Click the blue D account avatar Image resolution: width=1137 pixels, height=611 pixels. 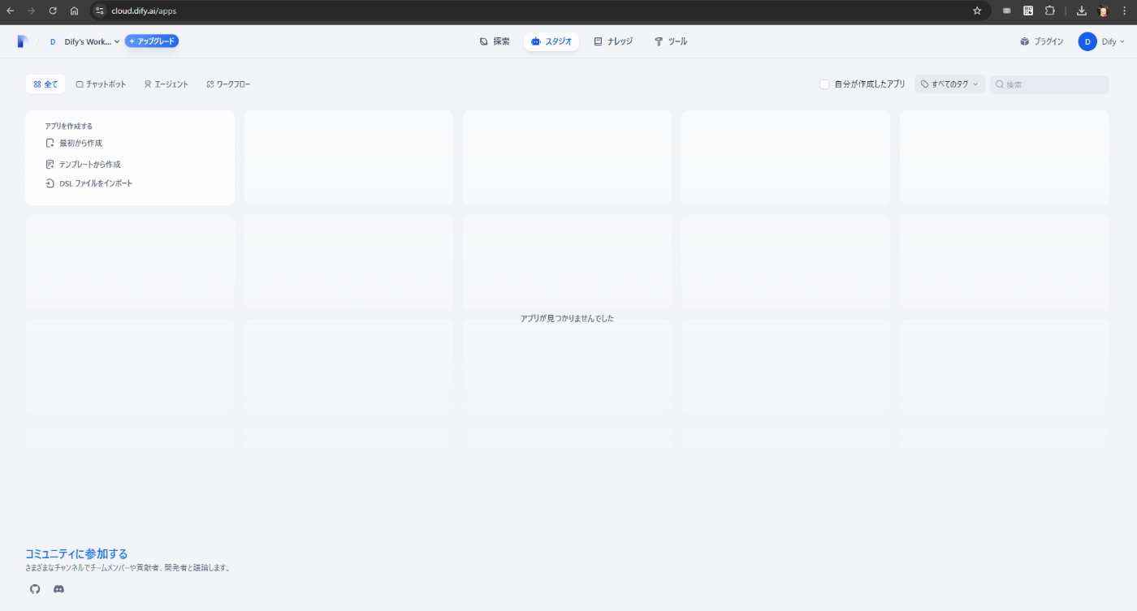tap(1087, 41)
